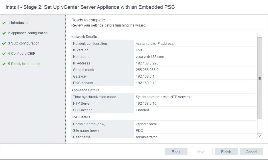This screenshot has width=268, height=160.
Task: Click the green checkmark beside Introduction
Action: 4,23
